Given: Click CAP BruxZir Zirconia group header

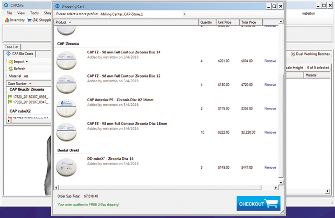Looking at the screenshot, I should pos(27,90).
